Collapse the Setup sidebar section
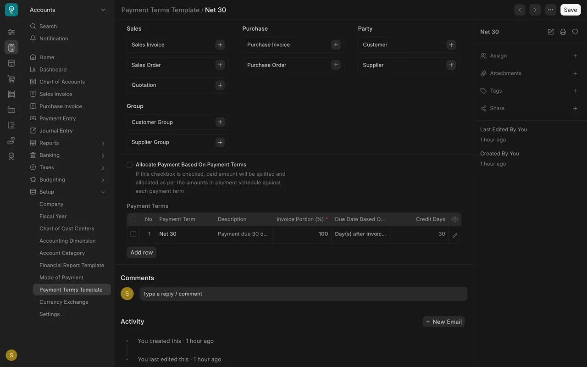 click(103, 193)
